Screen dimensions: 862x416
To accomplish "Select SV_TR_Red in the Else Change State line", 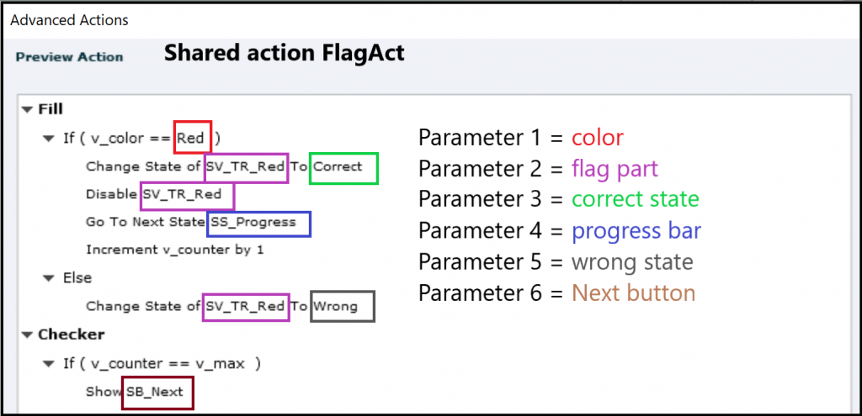I will click(x=245, y=307).
